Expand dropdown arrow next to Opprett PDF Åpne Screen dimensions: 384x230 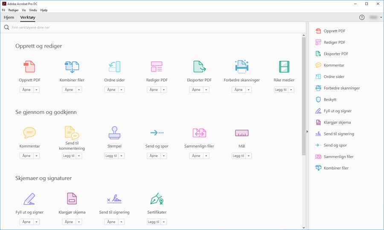[37, 90]
